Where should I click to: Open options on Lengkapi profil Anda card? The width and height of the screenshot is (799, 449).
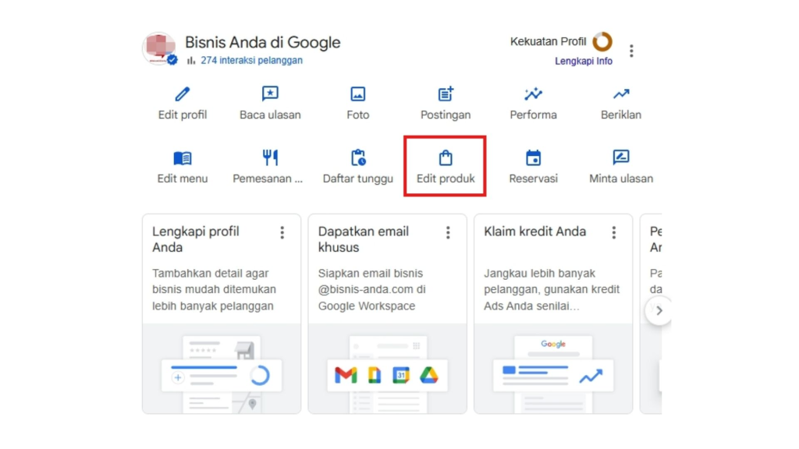[x=282, y=232]
